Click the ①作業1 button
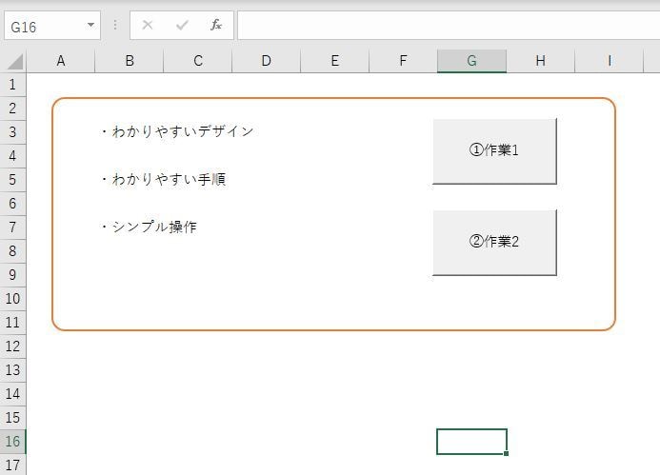 (494, 151)
